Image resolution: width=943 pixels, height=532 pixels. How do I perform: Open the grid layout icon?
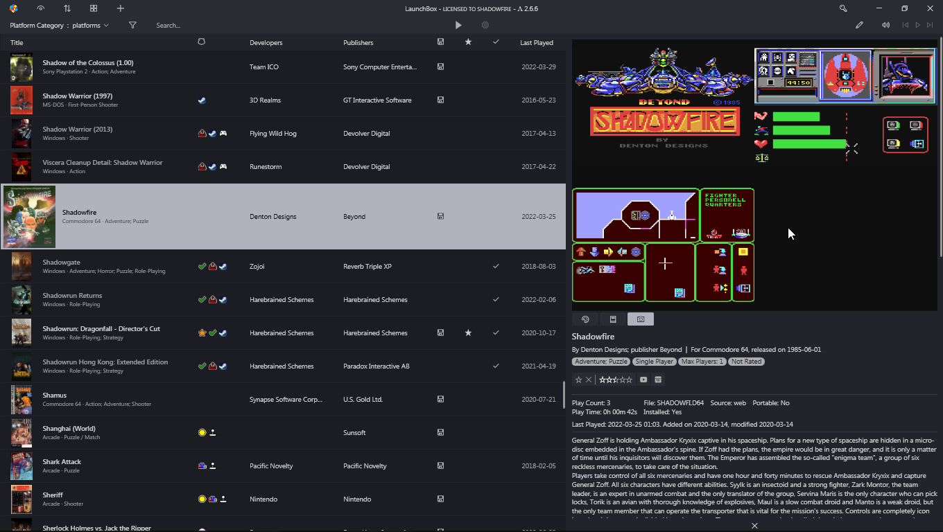[94, 8]
